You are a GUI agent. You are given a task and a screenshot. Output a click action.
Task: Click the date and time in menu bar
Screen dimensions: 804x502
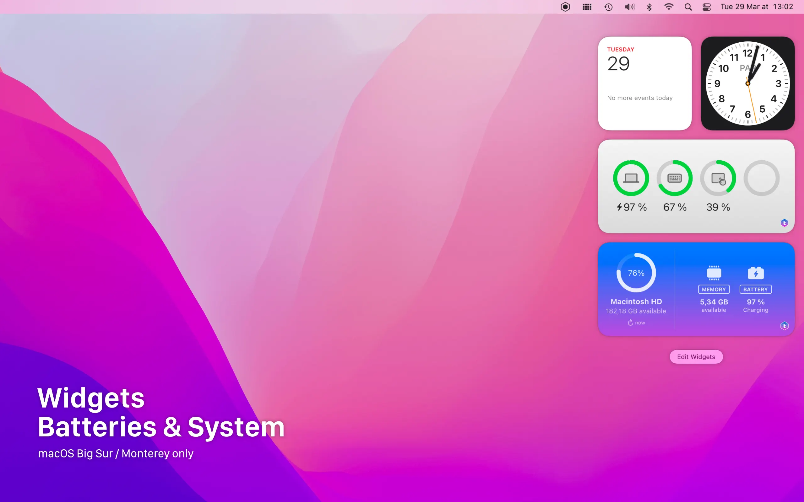click(x=757, y=7)
